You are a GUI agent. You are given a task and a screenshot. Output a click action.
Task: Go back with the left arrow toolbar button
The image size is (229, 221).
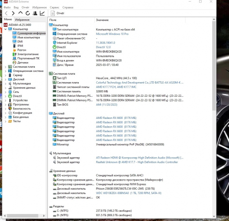pos(6,13)
